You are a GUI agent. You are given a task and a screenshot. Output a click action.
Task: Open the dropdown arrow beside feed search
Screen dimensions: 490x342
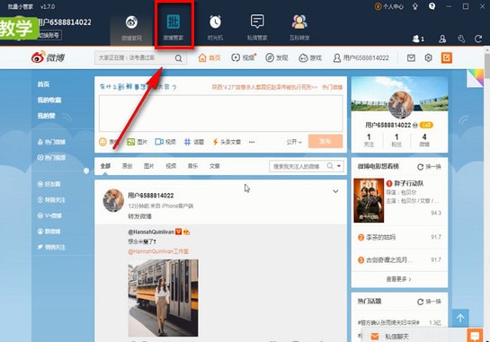[x=339, y=166]
